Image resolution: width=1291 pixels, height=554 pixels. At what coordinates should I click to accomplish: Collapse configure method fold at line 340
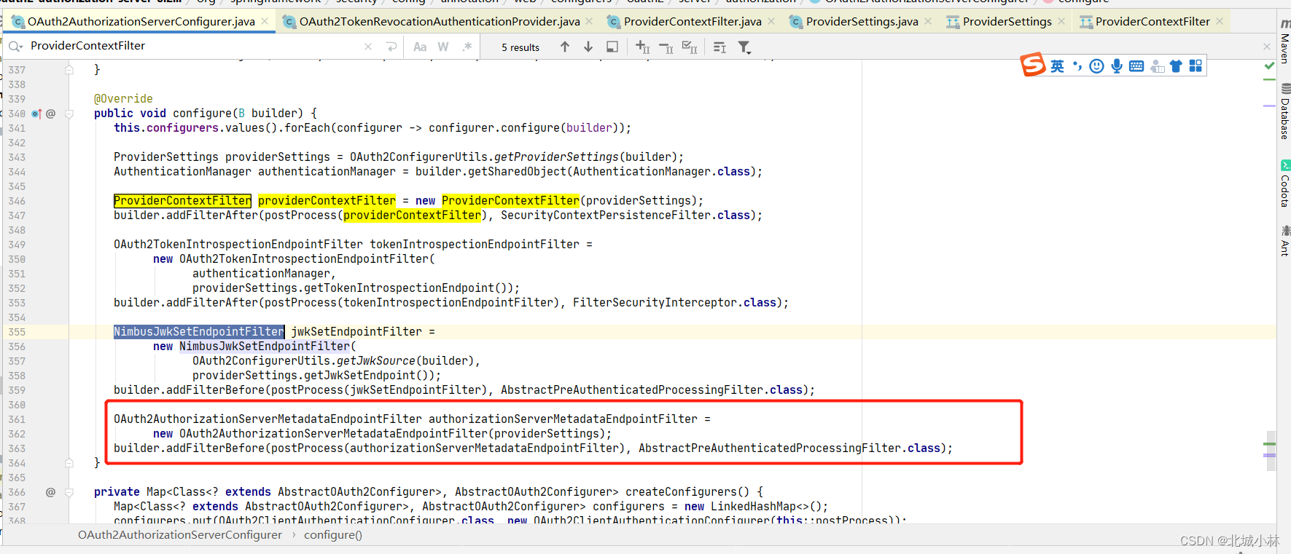click(x=69, y=114)
